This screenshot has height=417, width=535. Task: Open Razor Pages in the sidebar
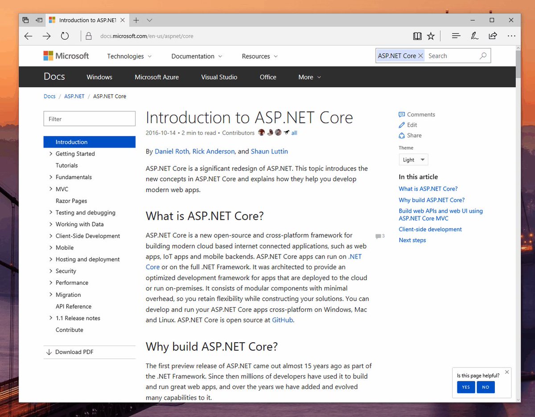[71, 201]
